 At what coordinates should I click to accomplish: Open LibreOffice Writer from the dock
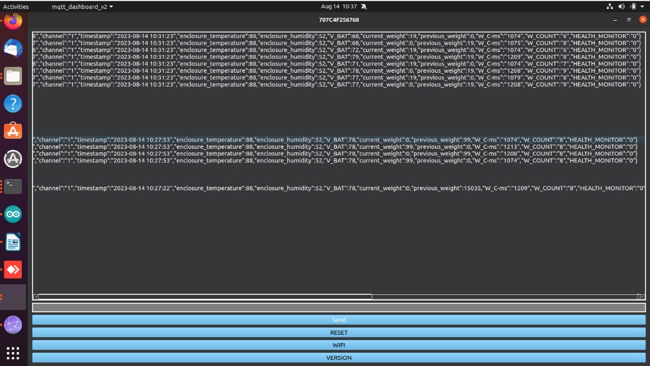coord(13,242)
